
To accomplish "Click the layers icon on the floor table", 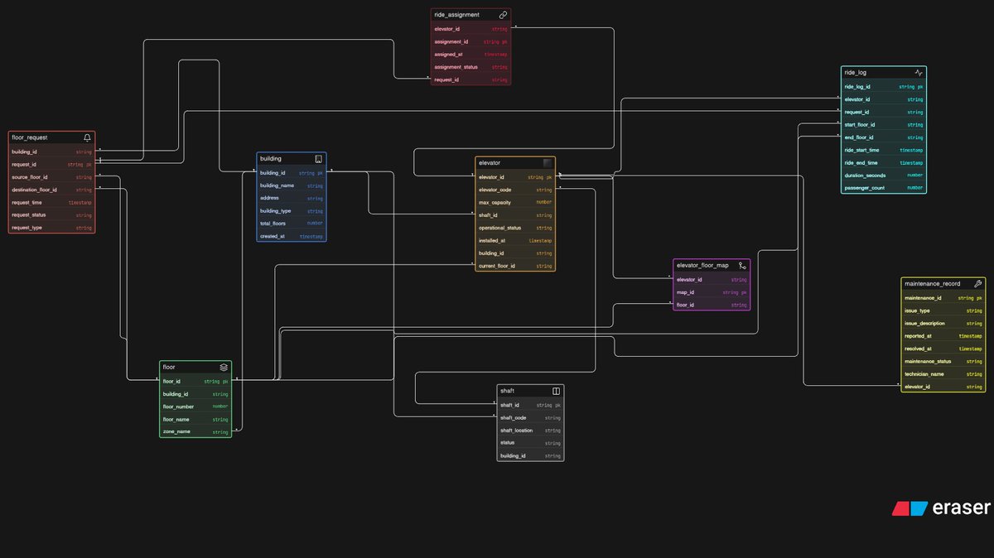I will coord(224,367).
